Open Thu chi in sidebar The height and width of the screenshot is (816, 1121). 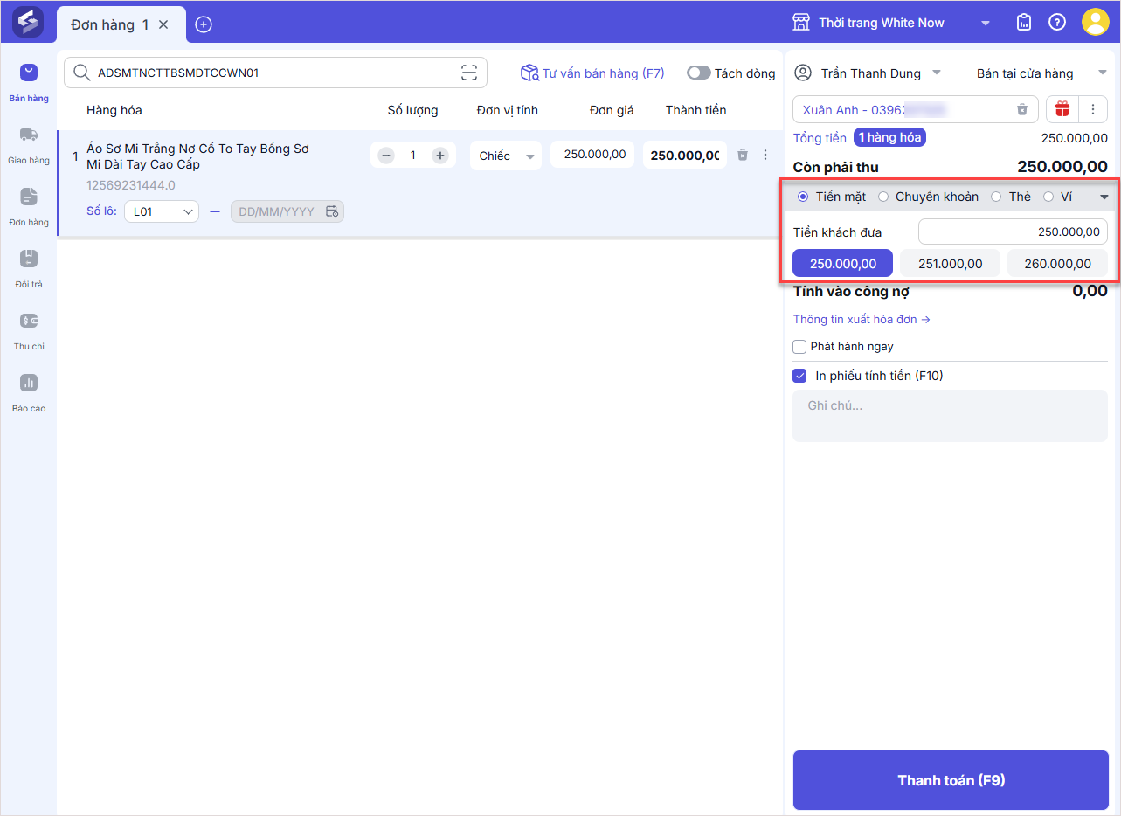(29, 331)
